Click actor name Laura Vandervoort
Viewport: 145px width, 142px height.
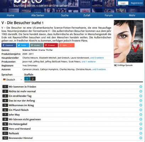(x=80, y=58)
